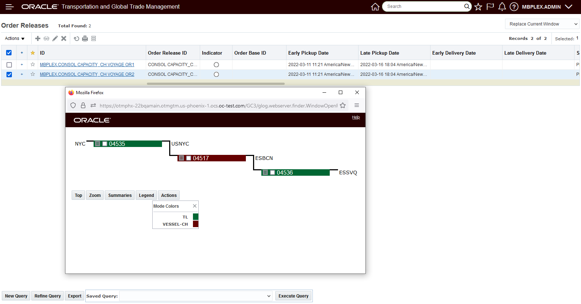The height and width of the screenshot is (304, 581).
Task: Go to the Oracle home page icon
Action: tap(375, 7)
